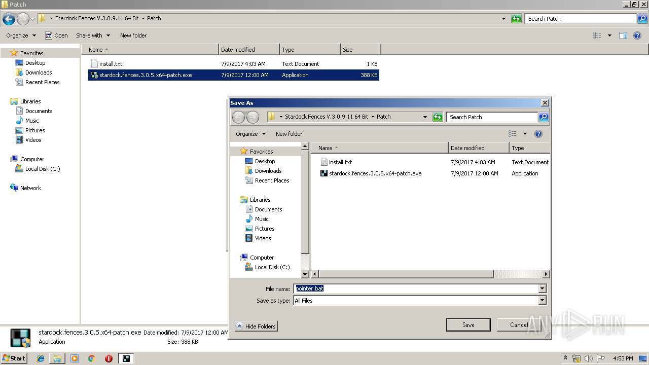Expand Explorer window address bar dropdown
The height and width of the screenshot is (365, 649).
(x=503, y=19)
